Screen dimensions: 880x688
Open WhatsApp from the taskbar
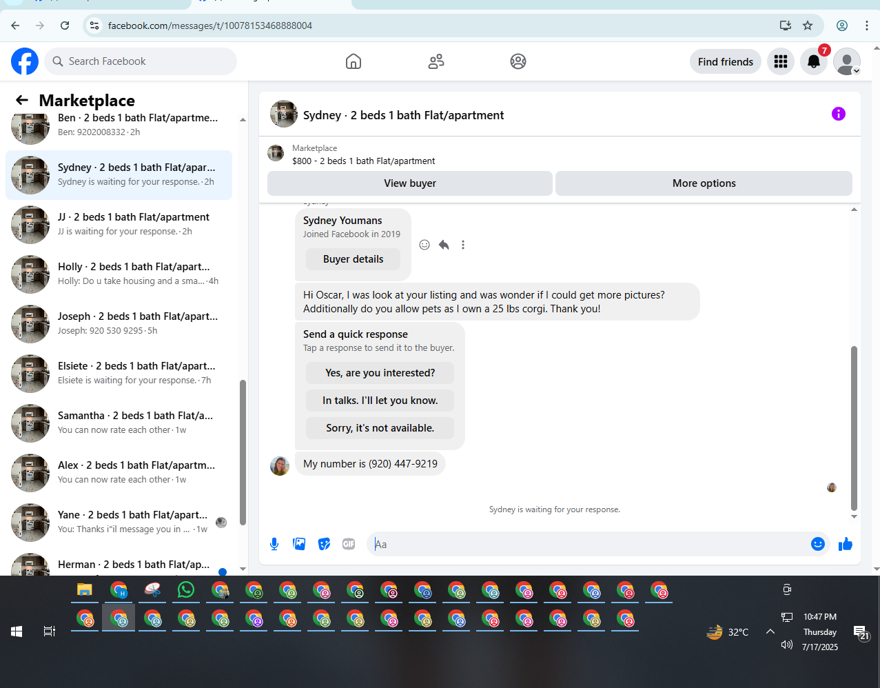coord(186,590)
